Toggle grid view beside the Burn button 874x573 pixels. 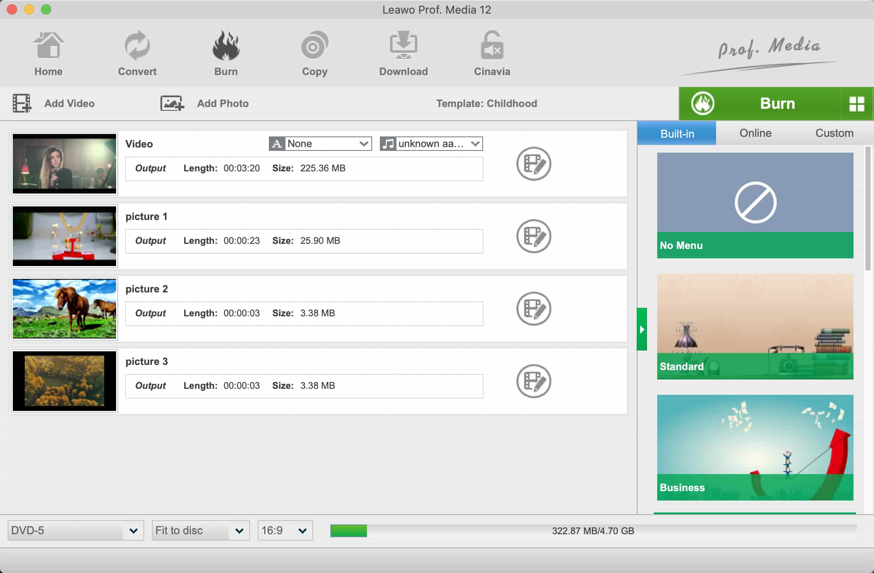[x=857, y=104]
